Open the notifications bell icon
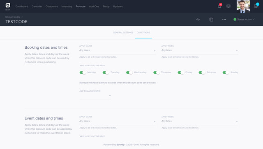263x149 pixels. pos(219,7)
